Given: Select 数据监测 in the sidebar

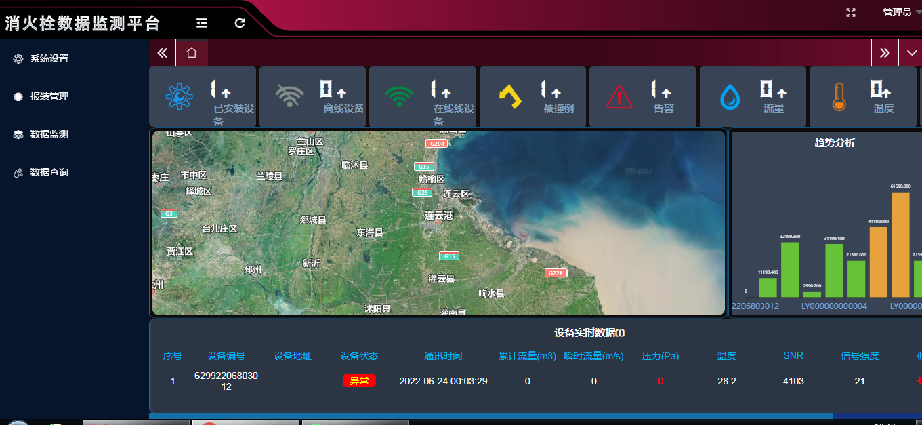Looking at the screenshot, I should coord(49,134).
